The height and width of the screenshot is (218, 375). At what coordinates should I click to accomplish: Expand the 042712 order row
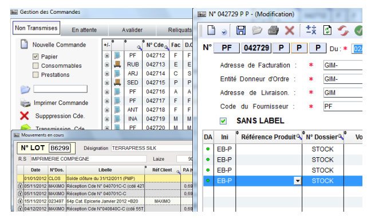pyautogui.click(x=106, y=56)
